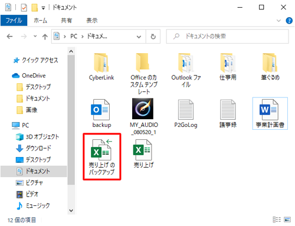The width and height of the screenshot is (295, 226).
Task: Expand the address bar history dropdown
Action: point(139,37)
